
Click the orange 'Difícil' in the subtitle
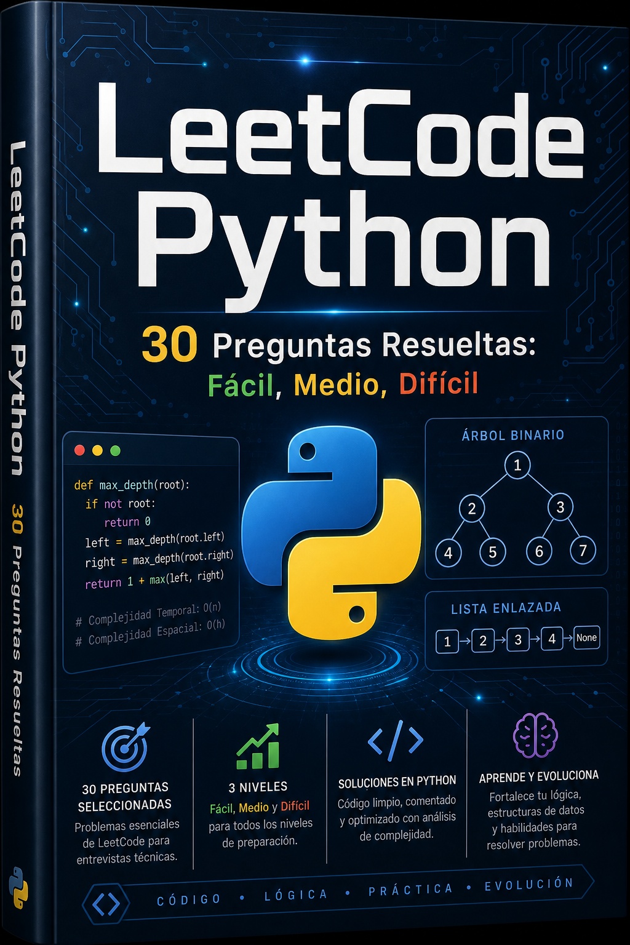[439, 383]
